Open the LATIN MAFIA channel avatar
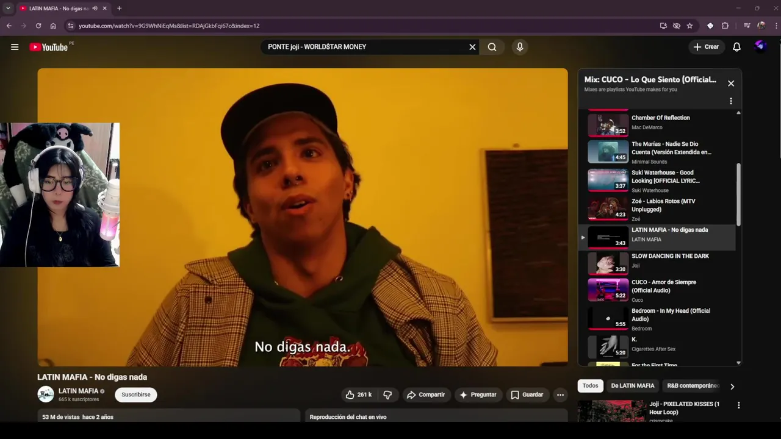The image size is (781, 439). click(46, 394)
